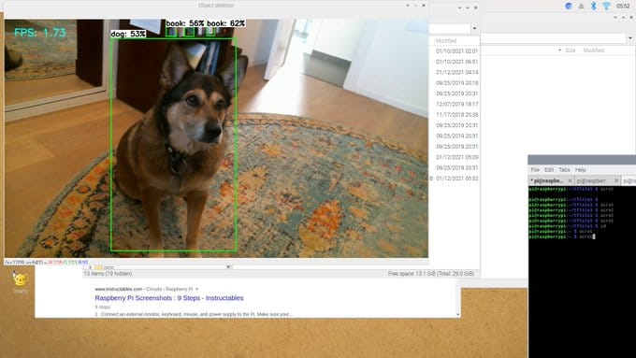Open column dropdown arrow left of Size header

559,50
